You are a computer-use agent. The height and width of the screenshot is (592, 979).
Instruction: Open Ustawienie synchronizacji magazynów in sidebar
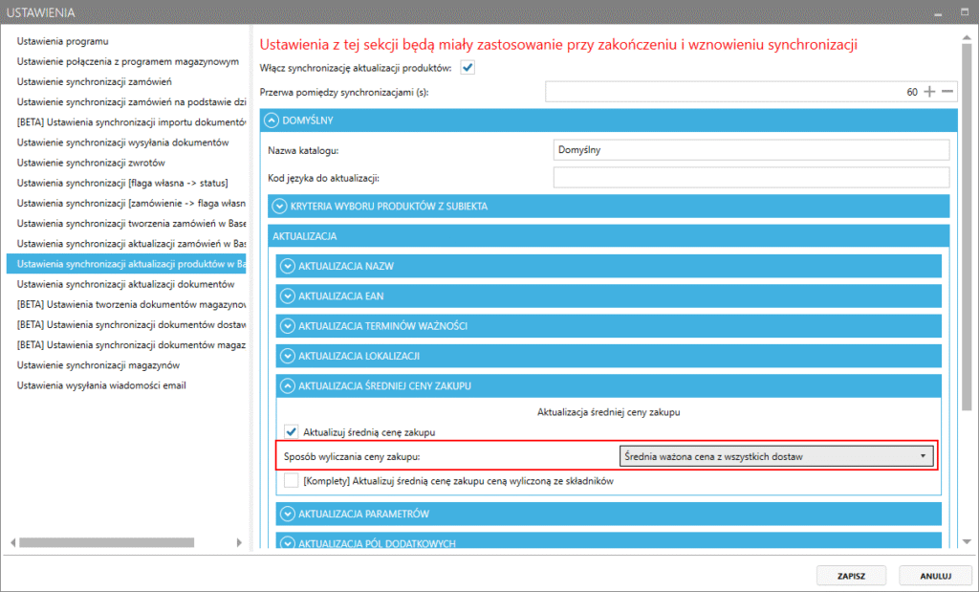coord(98,365)
